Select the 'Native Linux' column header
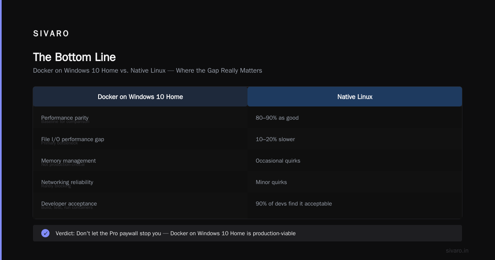This screenshot has width=495, height=260. point(355,97)
